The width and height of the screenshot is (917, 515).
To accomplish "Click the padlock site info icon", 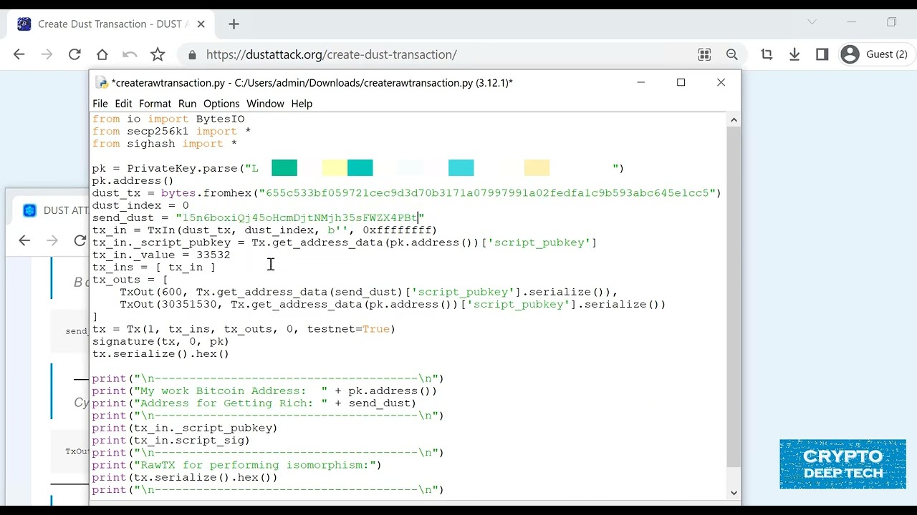I will [192, 54].
